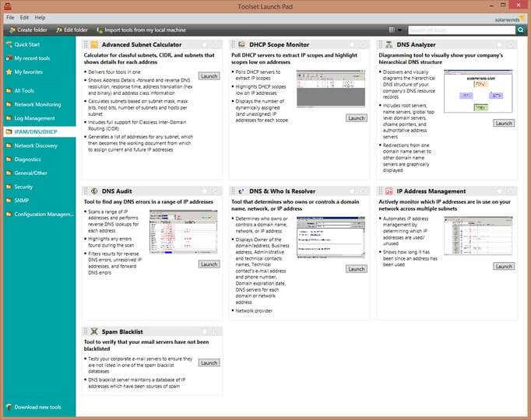
Task: Click the Diagnostics folder icon
Action: (9, 159)
